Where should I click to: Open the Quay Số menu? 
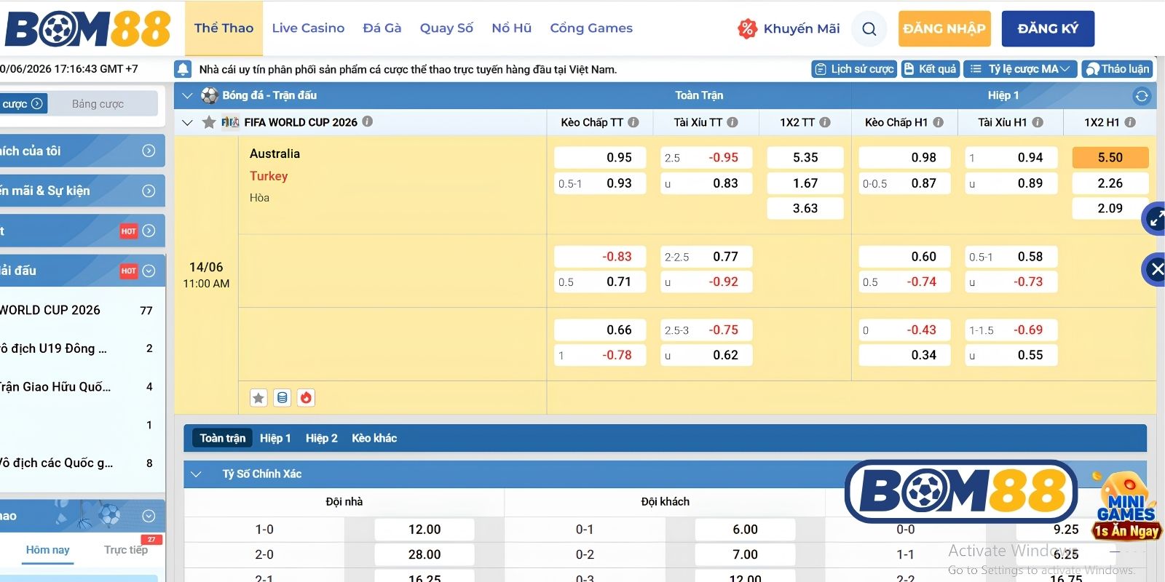point(446,28)
